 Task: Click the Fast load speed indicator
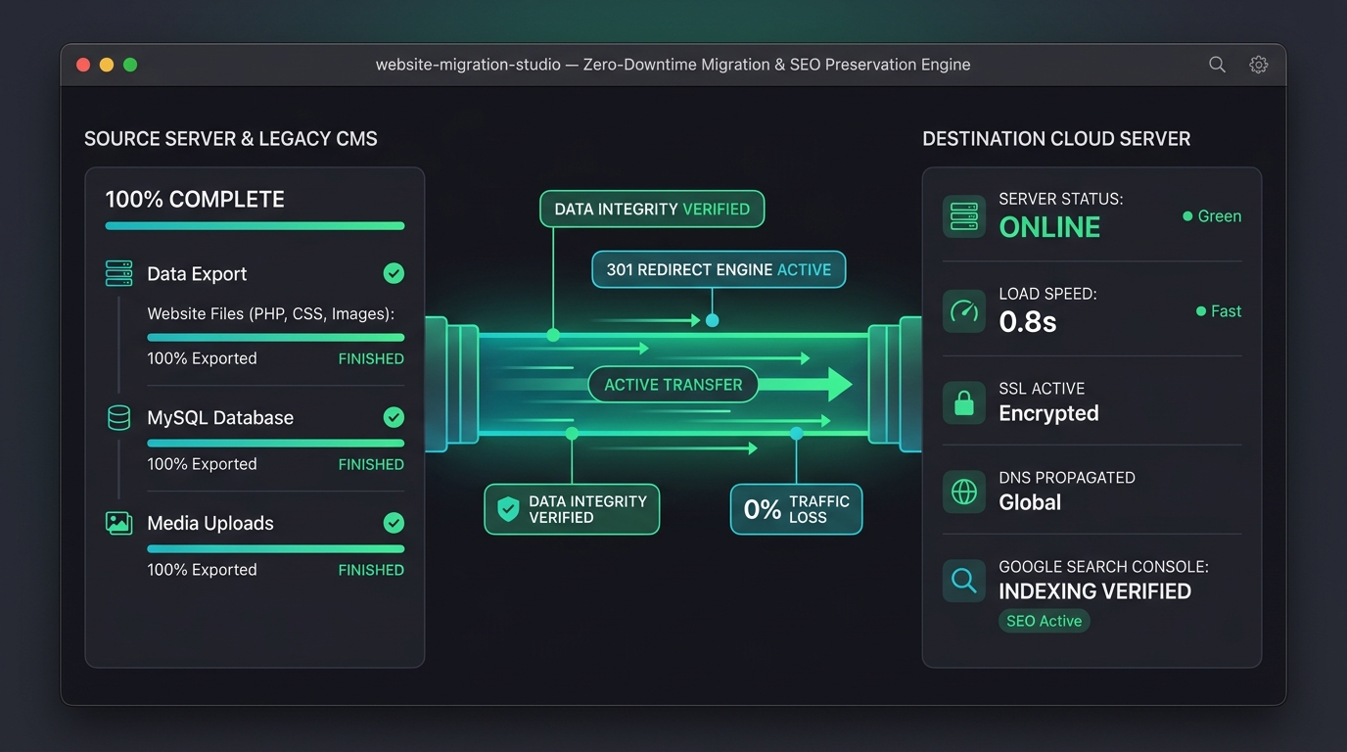(x=1219, y=311)
